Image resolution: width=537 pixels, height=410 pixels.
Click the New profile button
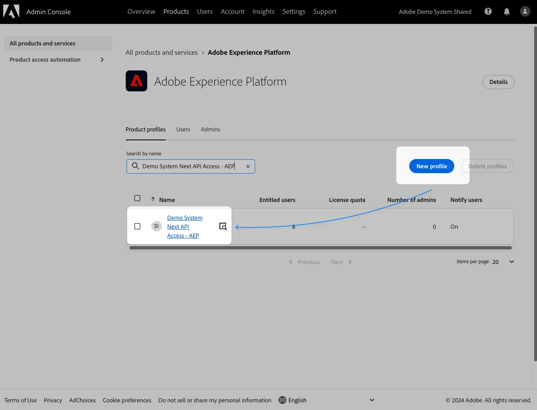click(432, 166)
